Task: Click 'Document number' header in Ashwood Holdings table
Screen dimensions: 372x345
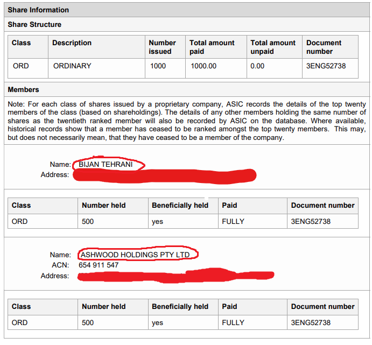Action: coord(322,307)
